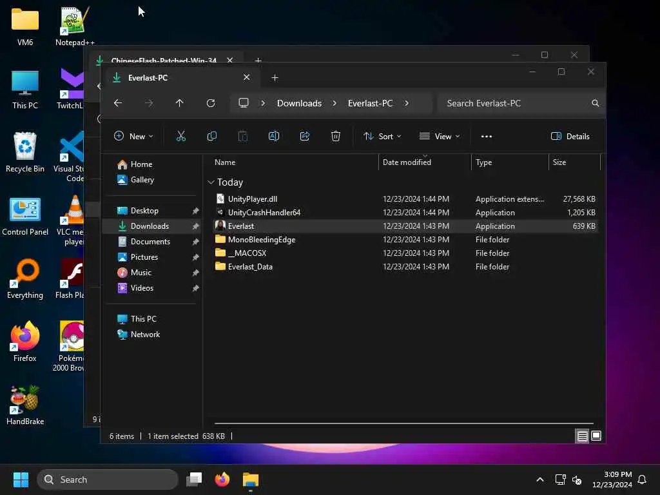The image size is (660, 495).
Task: Click the Share icon in toolbar
Action: click(x=305, y=136)
